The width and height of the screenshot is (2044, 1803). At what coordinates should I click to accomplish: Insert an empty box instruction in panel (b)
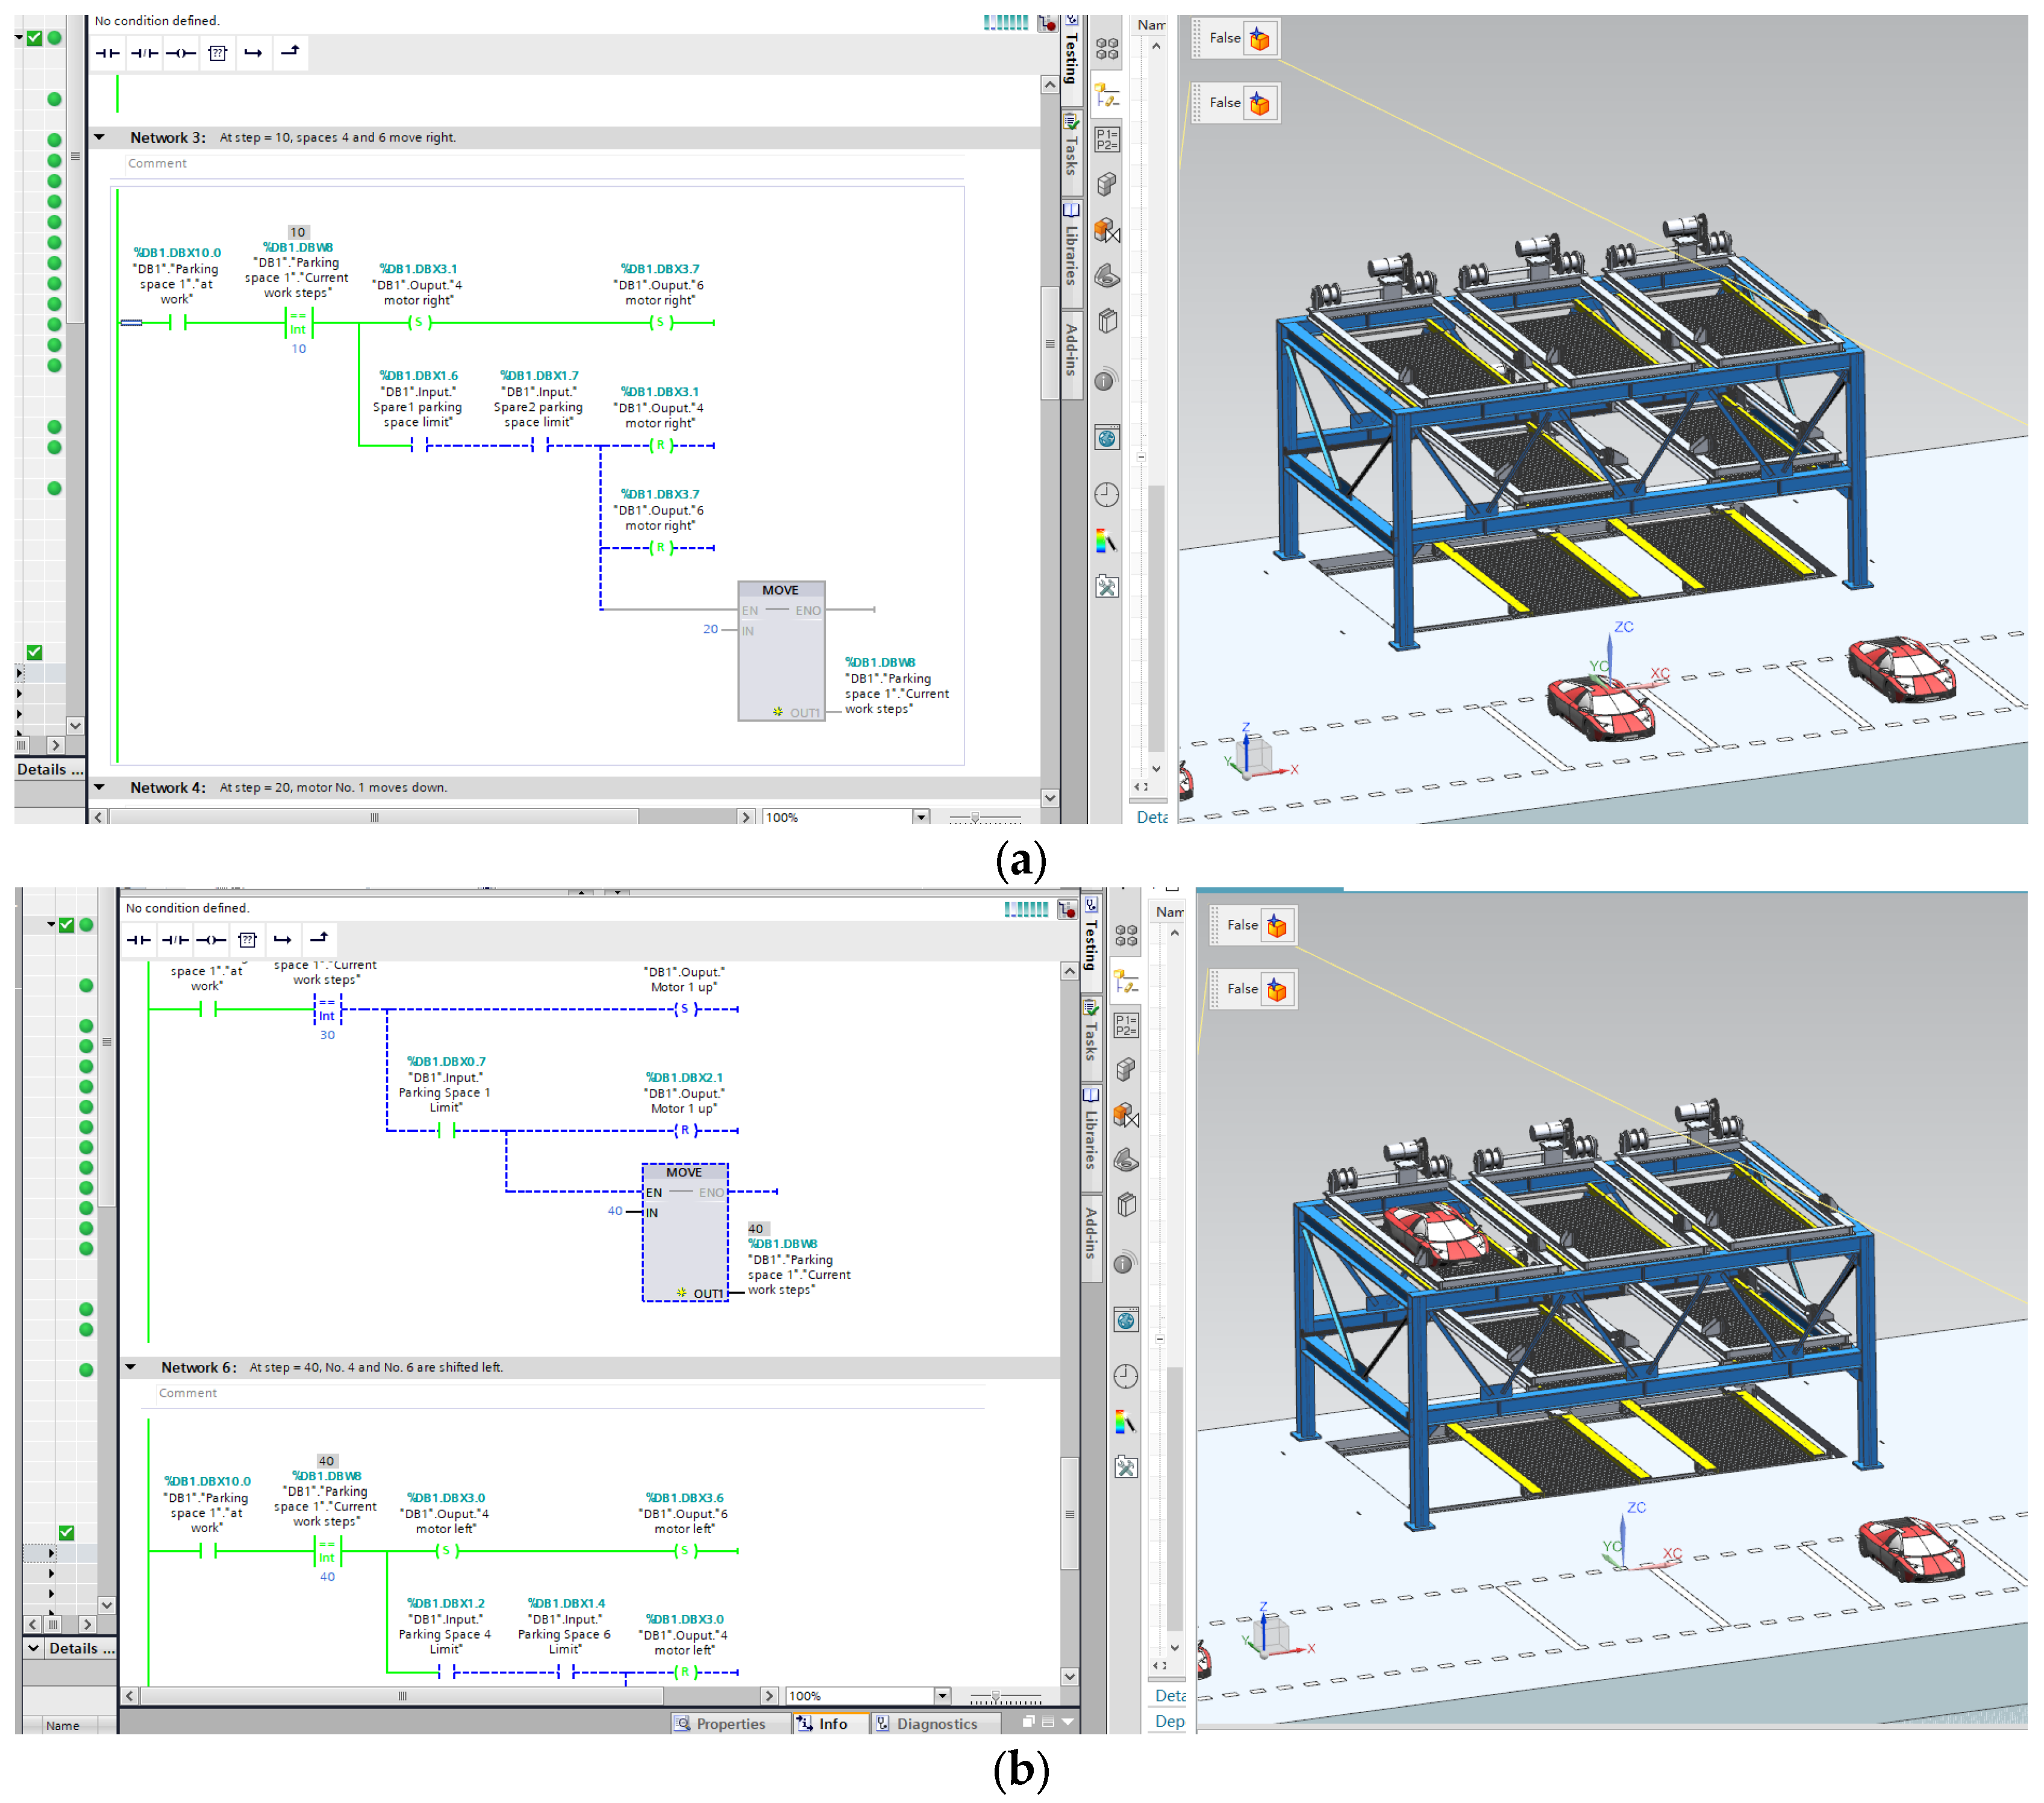click(247, 940)
